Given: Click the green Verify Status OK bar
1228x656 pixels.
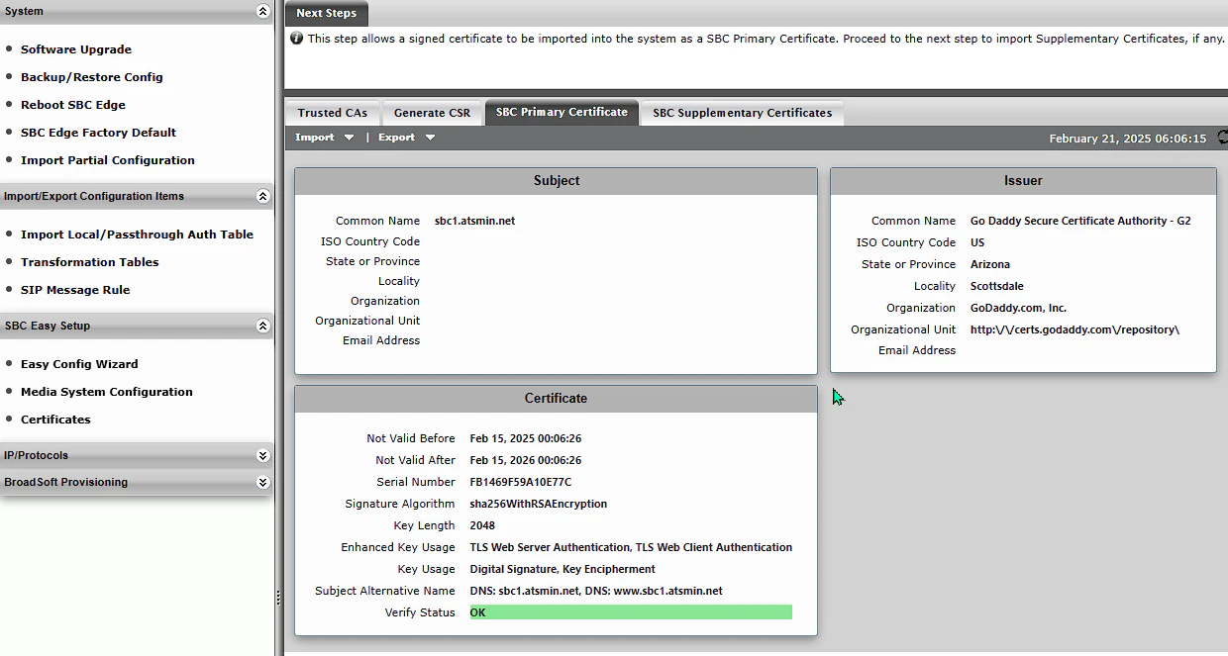Looking at the screenshot, I should tap(631, 612).
